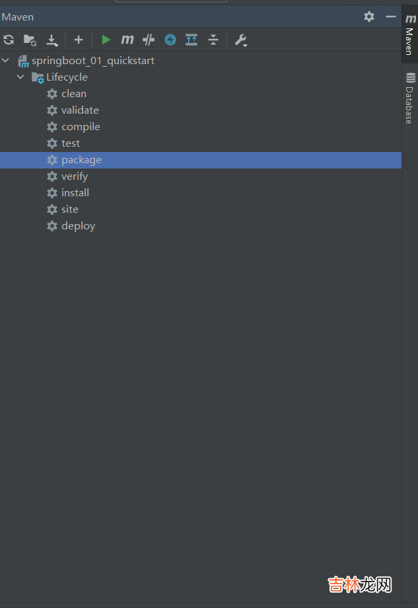Click the Download Sources icon

52,40
